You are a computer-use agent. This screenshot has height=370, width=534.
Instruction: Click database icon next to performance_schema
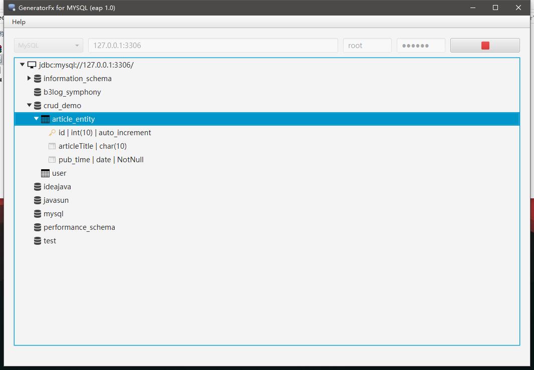coord(38,227)
